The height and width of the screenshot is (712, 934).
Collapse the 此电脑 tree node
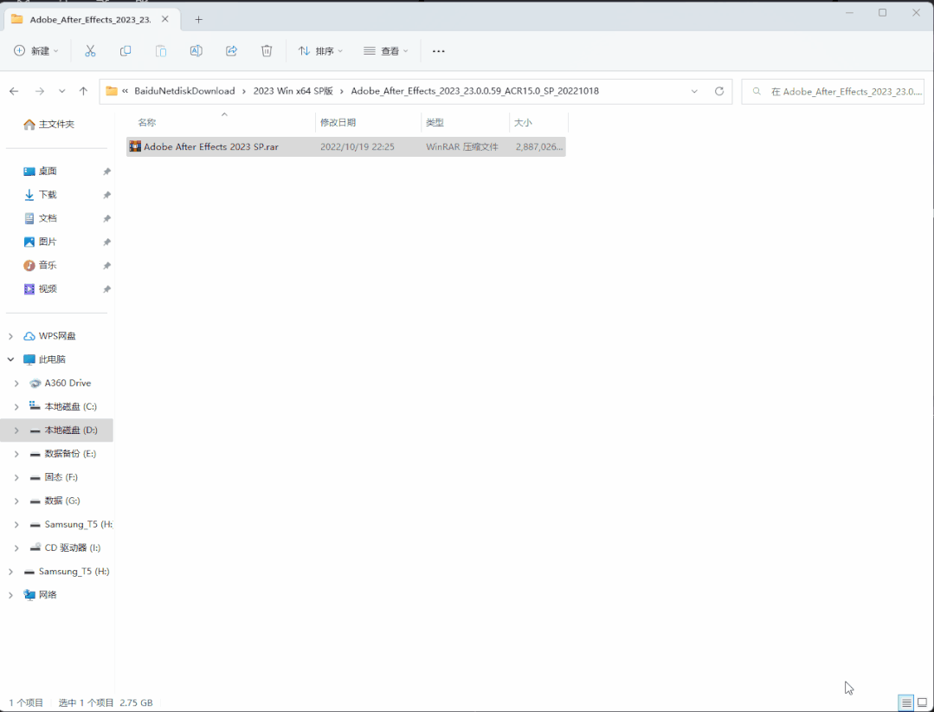click(x=10, y=359)
